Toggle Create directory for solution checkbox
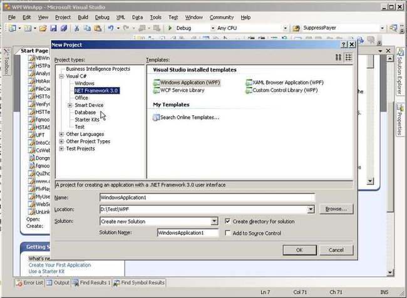The height and width of the screenshot is (298, 407). click(x=228, y=221)
